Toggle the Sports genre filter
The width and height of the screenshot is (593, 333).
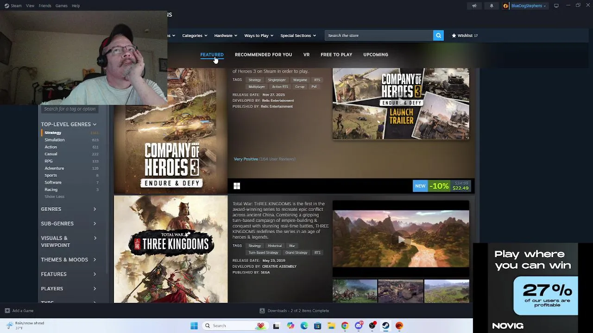[x=70, y=175]
